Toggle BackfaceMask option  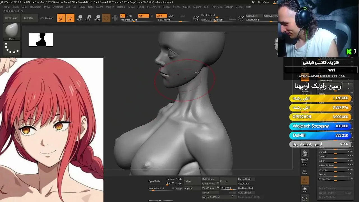click(246, 188)
